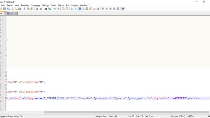Click the green Undo arrow icon
Screen dimensions: 210x118
[x=37, y=9]
